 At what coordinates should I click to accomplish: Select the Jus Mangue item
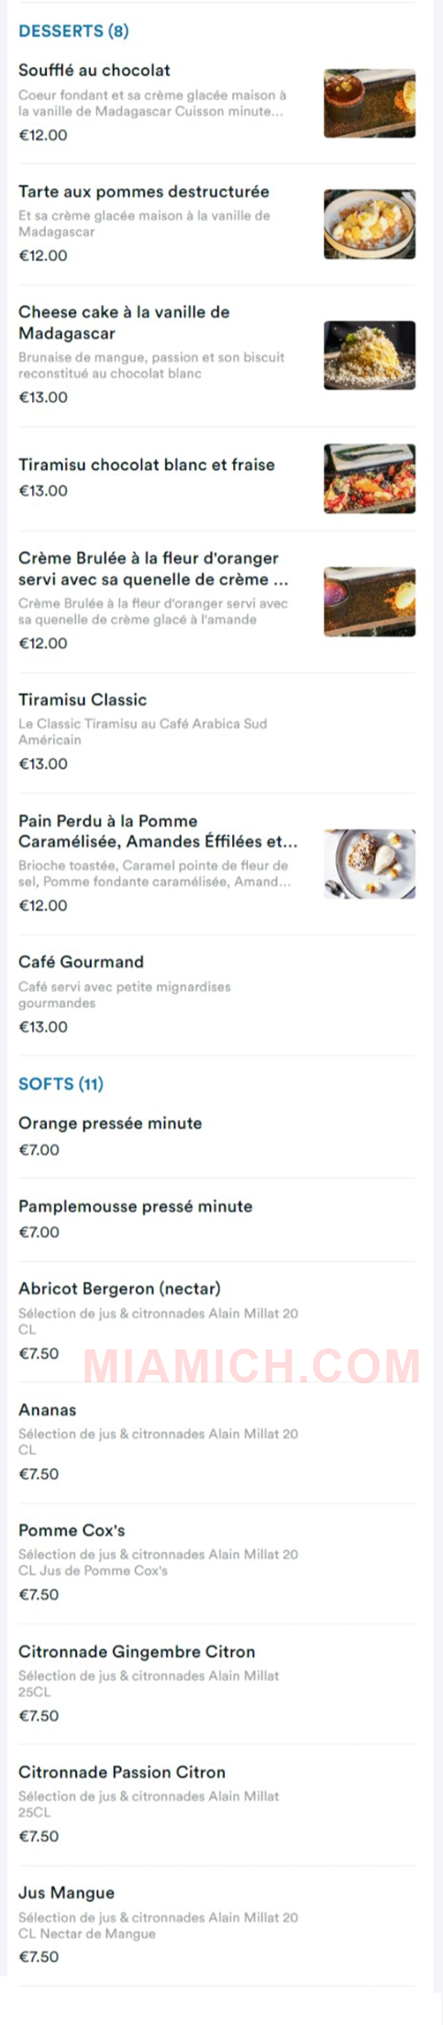(216, 1924)
